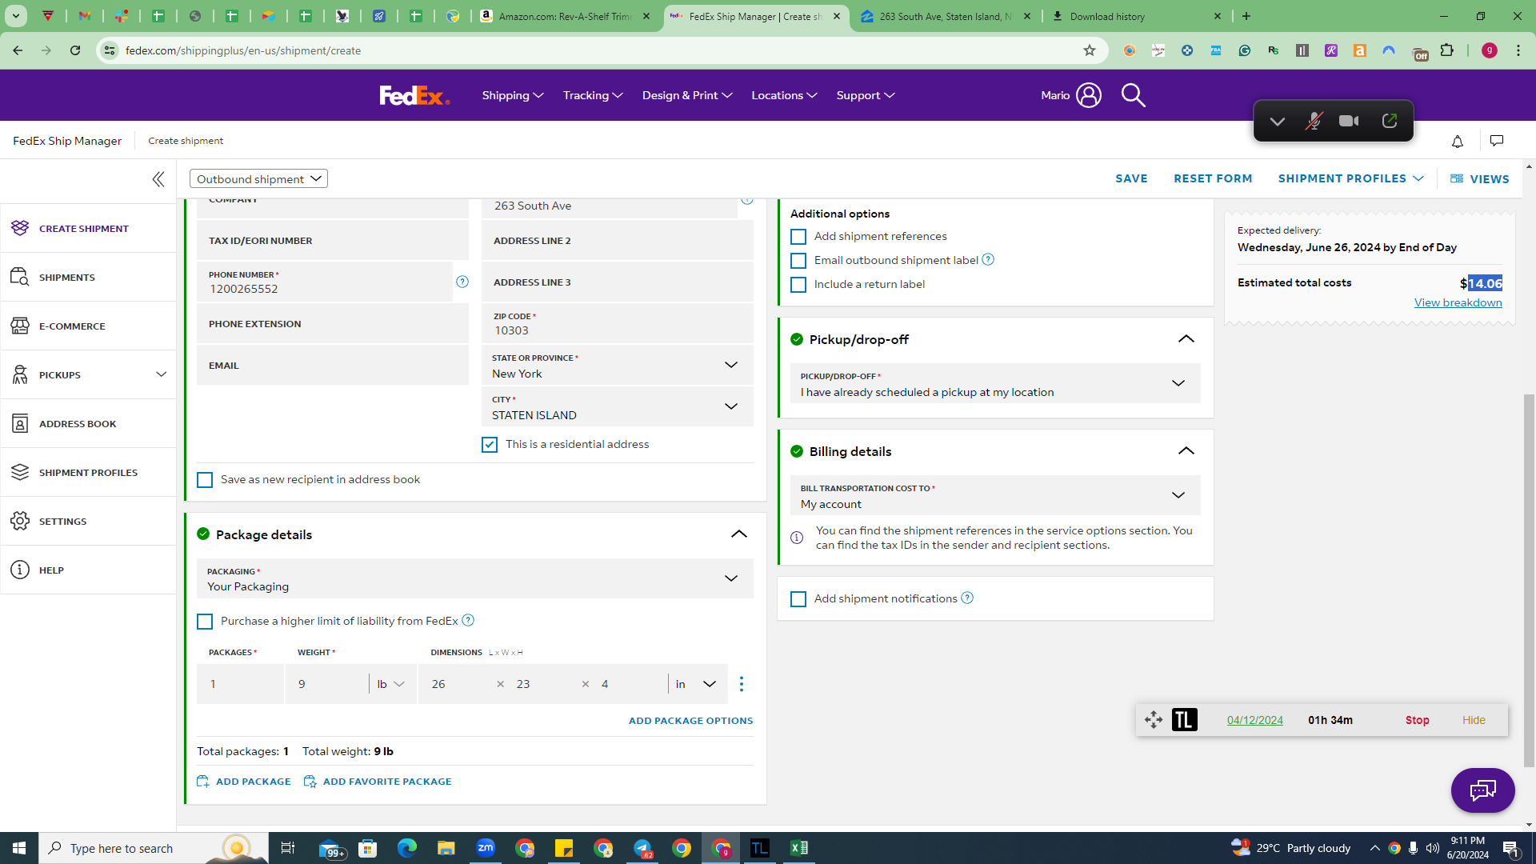Click the browser Extensions puzzle icon
Screen dimensions: 1536x864
(1446, 50)
